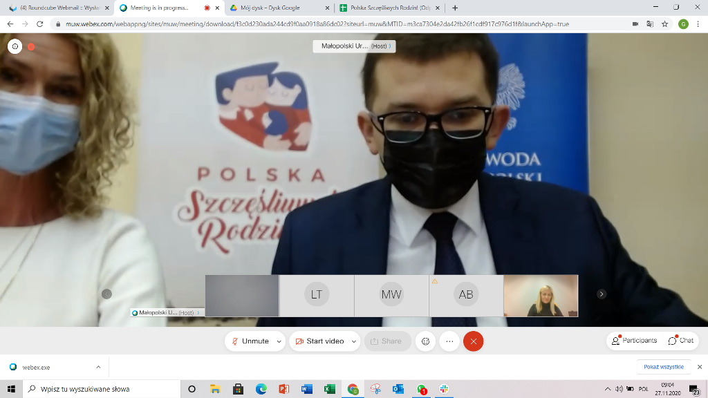Select the MW participant thumbnail

pos(391,296)
